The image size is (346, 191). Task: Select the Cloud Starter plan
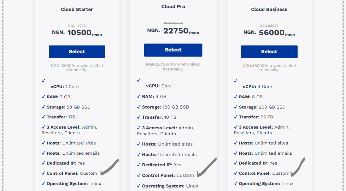click(77, 52)
